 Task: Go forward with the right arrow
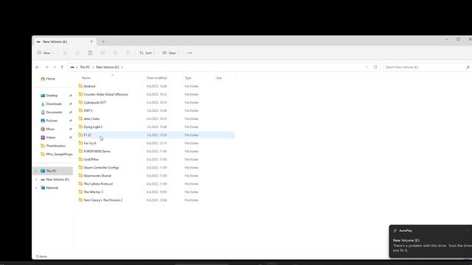tap(46, 67)
